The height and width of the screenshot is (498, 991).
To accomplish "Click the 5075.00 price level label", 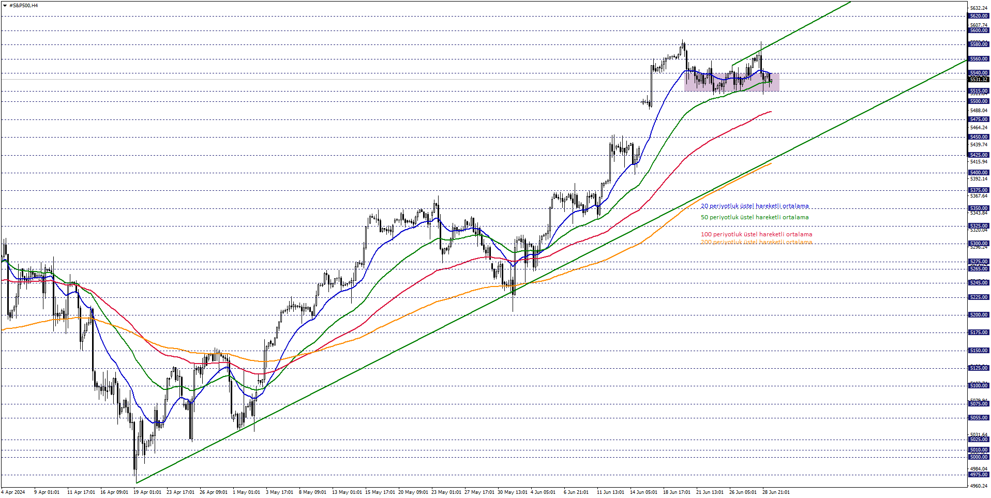I will click(979, 404).
